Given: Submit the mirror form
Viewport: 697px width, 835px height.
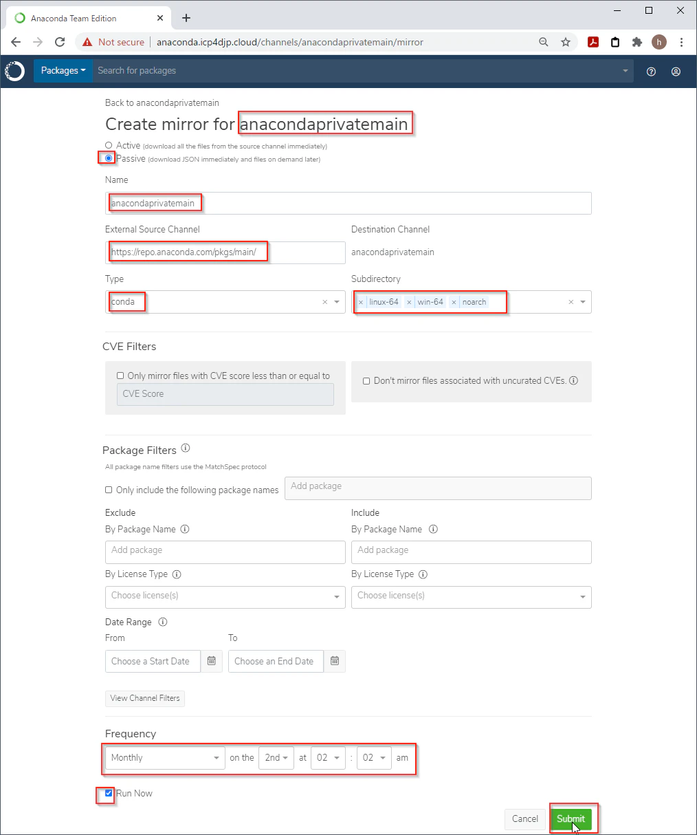Looking at the screenshot, I should click(571, 818).
